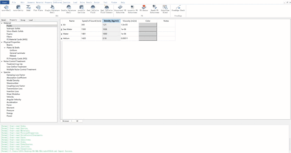This screenshot has height=153, width=291.
Task: Click the Air color swatch
Action: coord(148,25)
